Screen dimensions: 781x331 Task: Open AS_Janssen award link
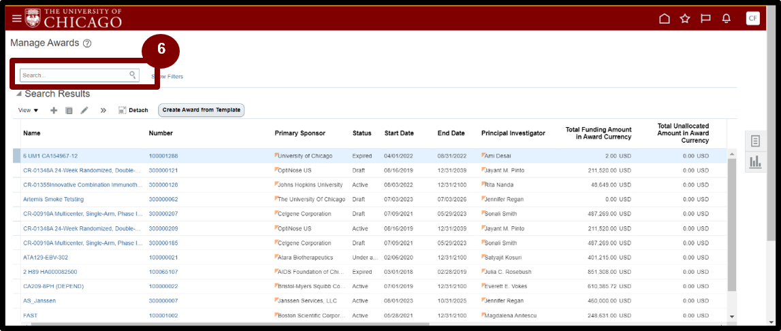(39, 300)
